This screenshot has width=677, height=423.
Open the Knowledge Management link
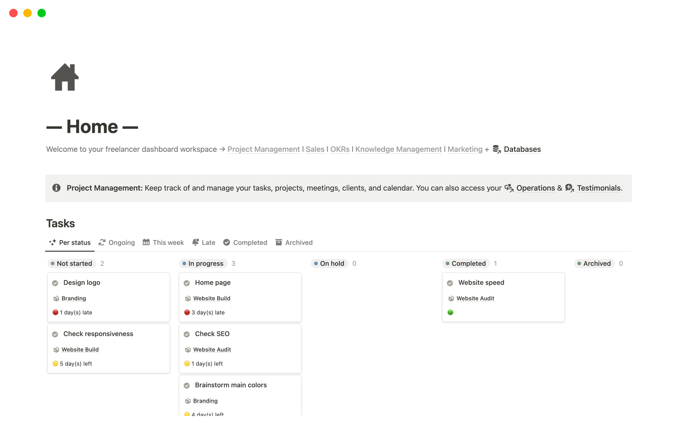pos(398,149)
